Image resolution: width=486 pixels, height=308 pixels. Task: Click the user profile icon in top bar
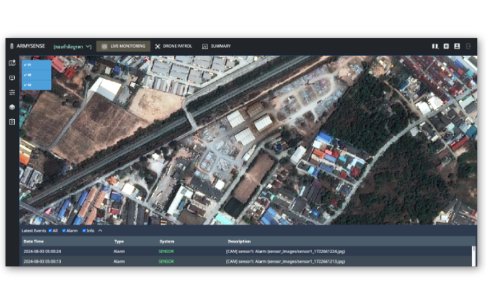point(457,46)
